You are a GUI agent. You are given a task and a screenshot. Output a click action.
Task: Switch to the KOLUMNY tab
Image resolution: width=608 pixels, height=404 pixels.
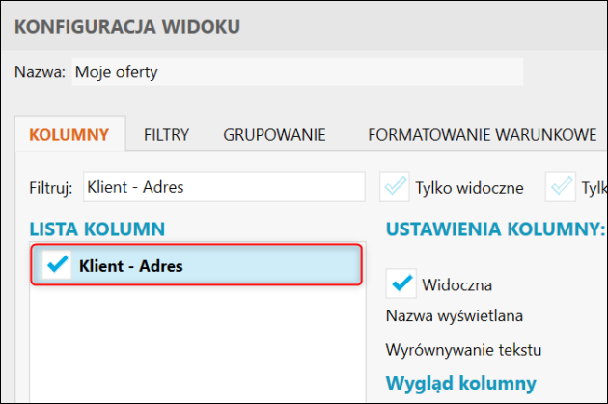(69, 135)
